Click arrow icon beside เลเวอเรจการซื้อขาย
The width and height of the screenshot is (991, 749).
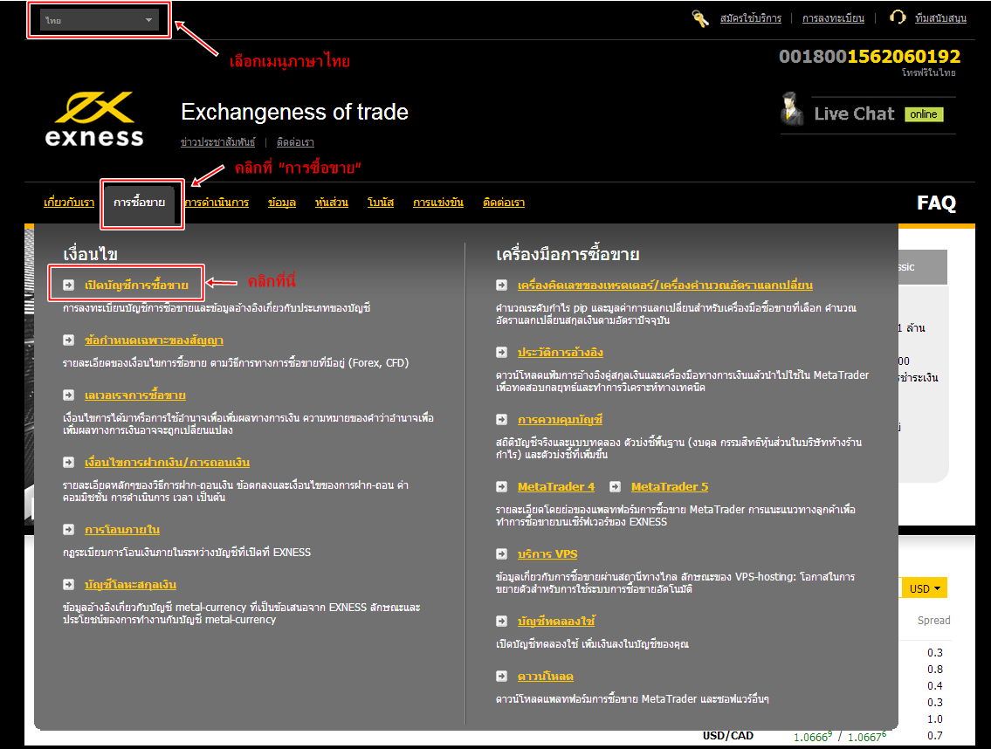tap(68, 395)
